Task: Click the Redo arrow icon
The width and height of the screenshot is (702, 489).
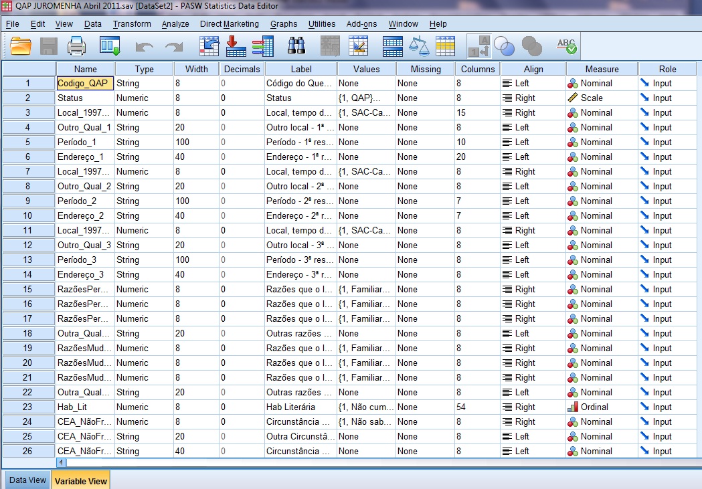Action: 174,47
